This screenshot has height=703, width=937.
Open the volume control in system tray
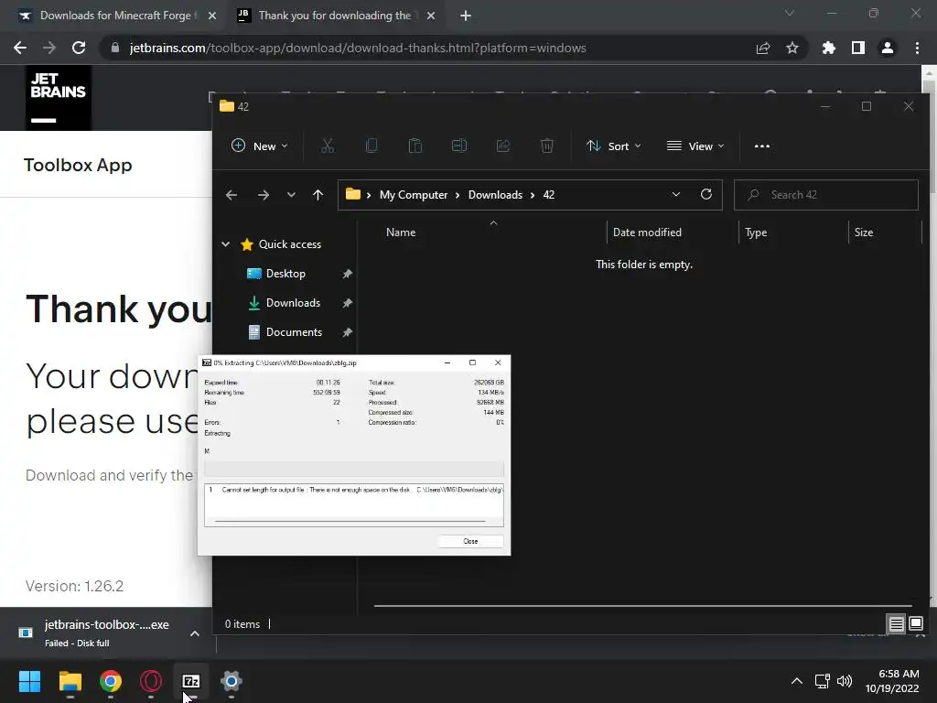click(x=845, y=681)
